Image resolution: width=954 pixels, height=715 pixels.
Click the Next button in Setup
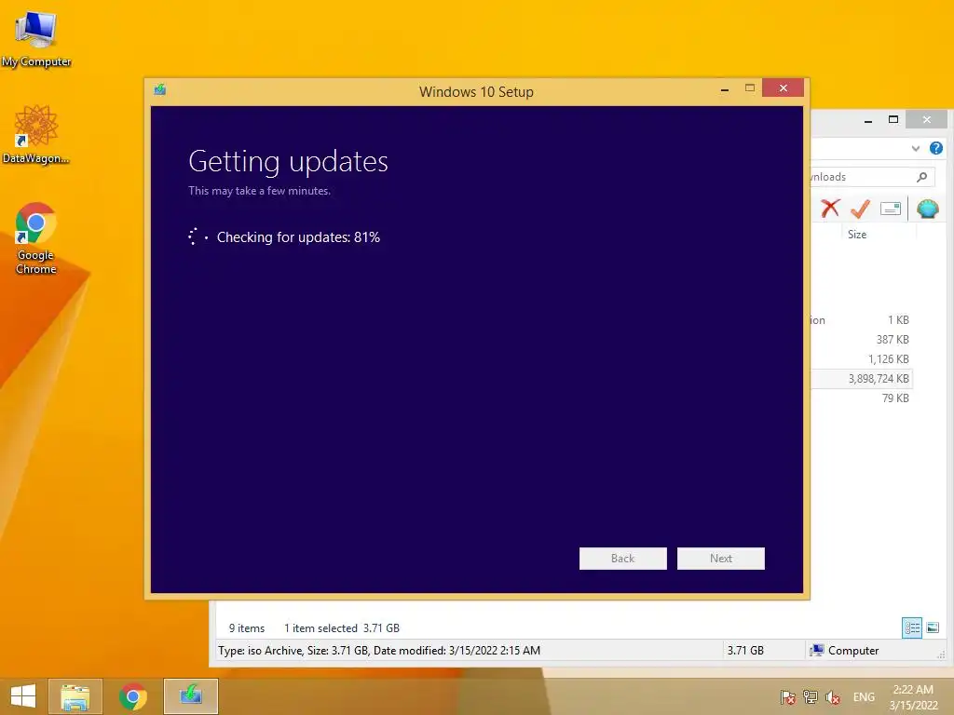720,559
